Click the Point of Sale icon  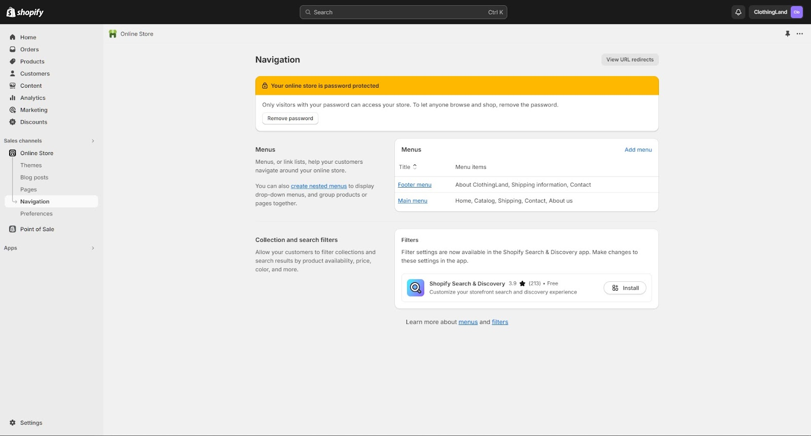click(x=13, y=229)
